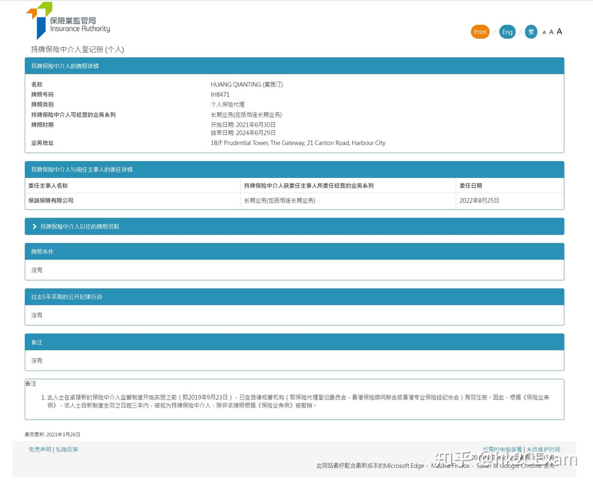Image resolution: width=593 pixels, height=483 pixels.
Task: Click appointment date 2022年8月25日
Action: 479,200
